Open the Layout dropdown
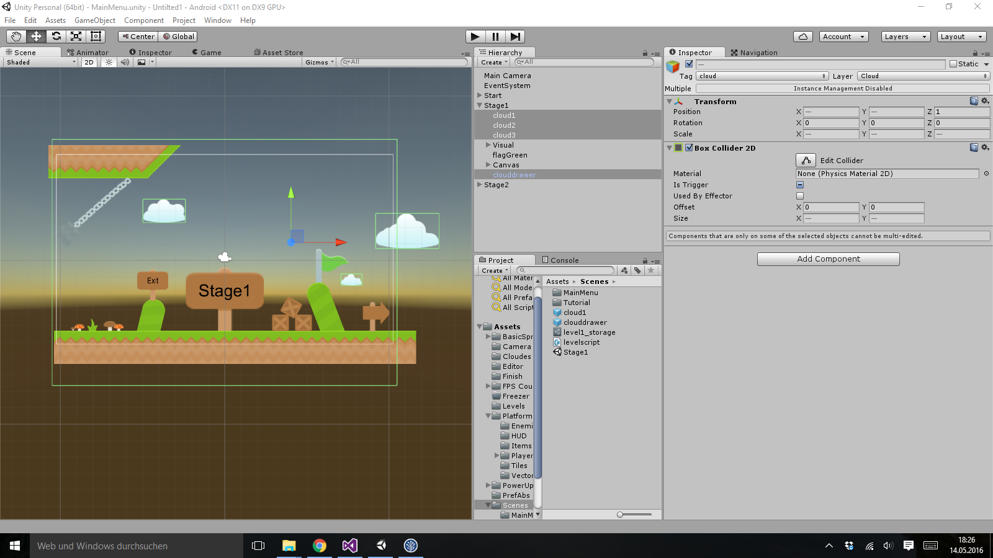Screen dimensions: 993x558 point(962,37)
